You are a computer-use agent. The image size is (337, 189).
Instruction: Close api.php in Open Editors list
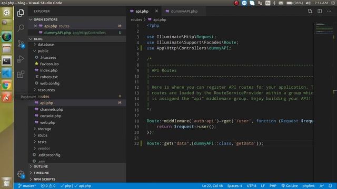[x=35, y=26]
